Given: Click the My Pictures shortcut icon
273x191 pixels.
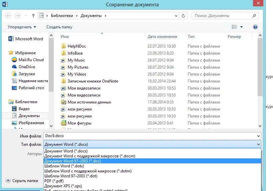Looking at the screenshot, I should pos(63,67).
